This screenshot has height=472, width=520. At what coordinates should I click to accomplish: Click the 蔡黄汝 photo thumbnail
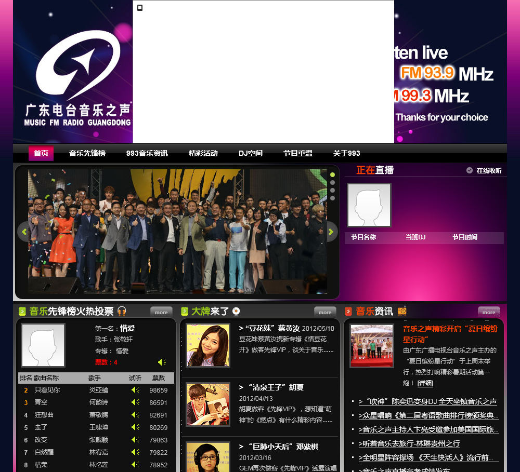(208, 345)
